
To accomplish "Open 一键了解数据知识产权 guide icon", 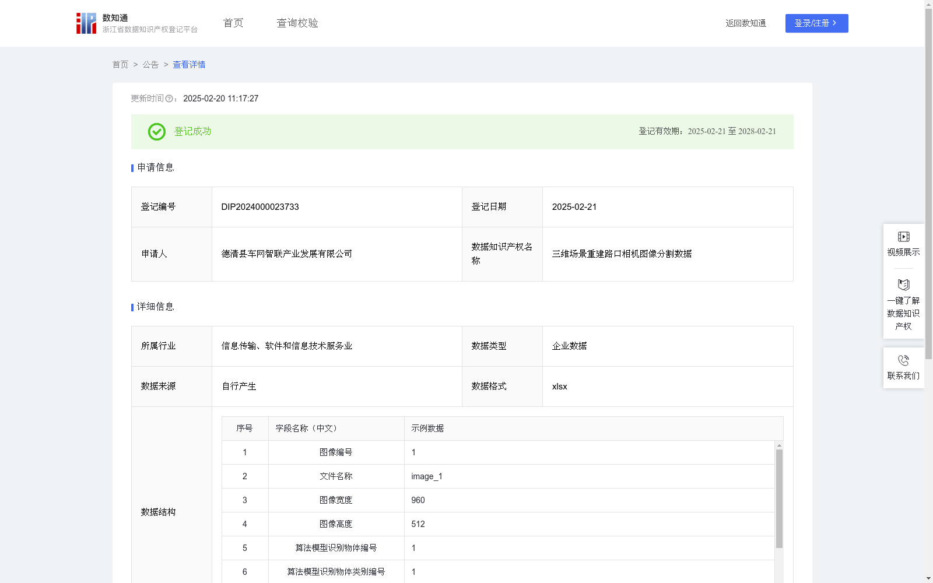I will point(903,285).
